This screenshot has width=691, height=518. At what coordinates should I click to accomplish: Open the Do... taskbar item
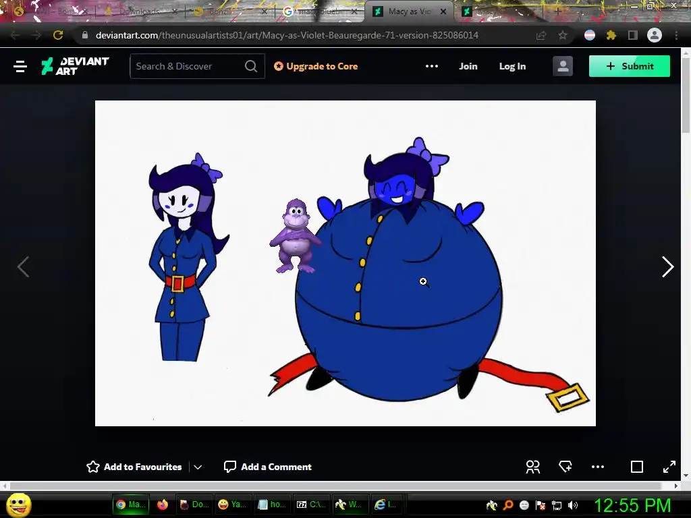[194, 505]
